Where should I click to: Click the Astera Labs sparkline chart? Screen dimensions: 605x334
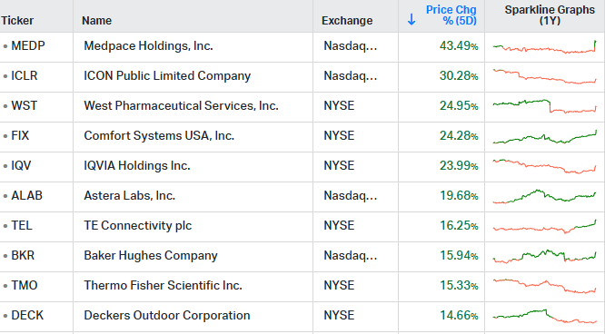(x=545, y=196)
